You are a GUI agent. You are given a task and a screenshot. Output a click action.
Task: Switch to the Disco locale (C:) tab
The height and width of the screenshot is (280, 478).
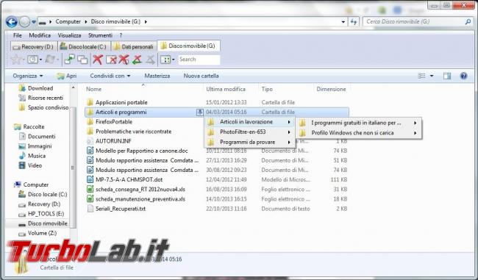tap(84, 46)
